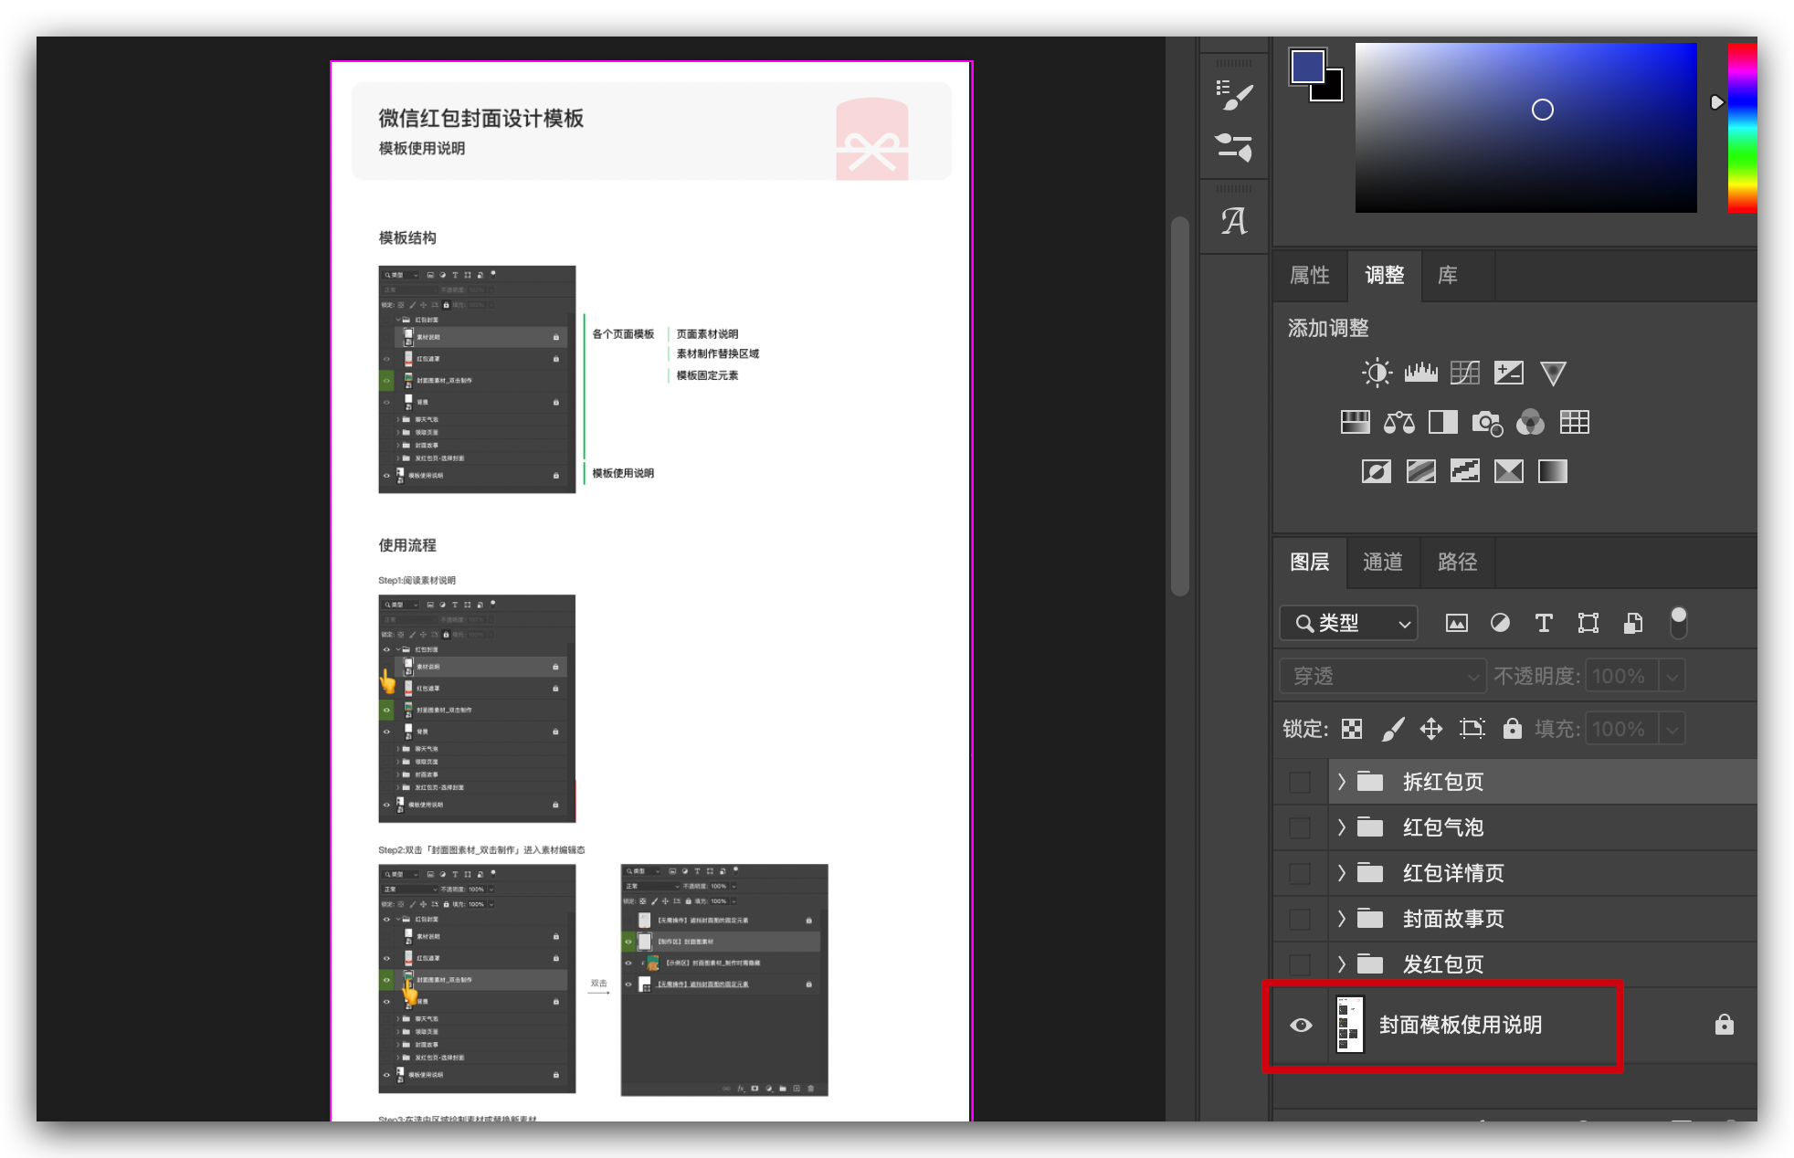Lock image pixels with brush icon

click(x=1392, y=729)
